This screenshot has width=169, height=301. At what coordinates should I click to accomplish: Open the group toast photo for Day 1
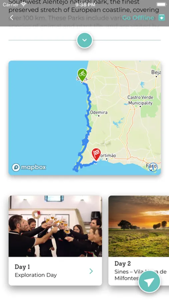coord(55,226)
